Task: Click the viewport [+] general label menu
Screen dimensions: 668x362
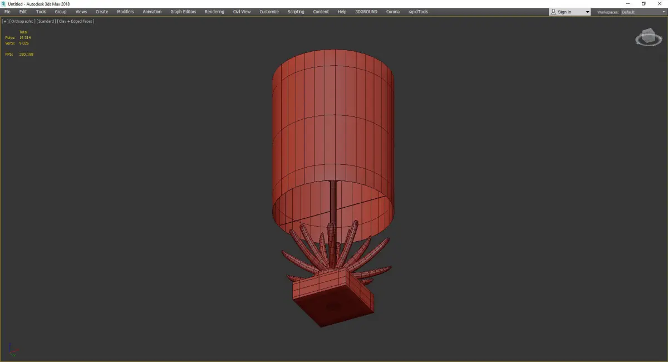Action: coord(5,21)
